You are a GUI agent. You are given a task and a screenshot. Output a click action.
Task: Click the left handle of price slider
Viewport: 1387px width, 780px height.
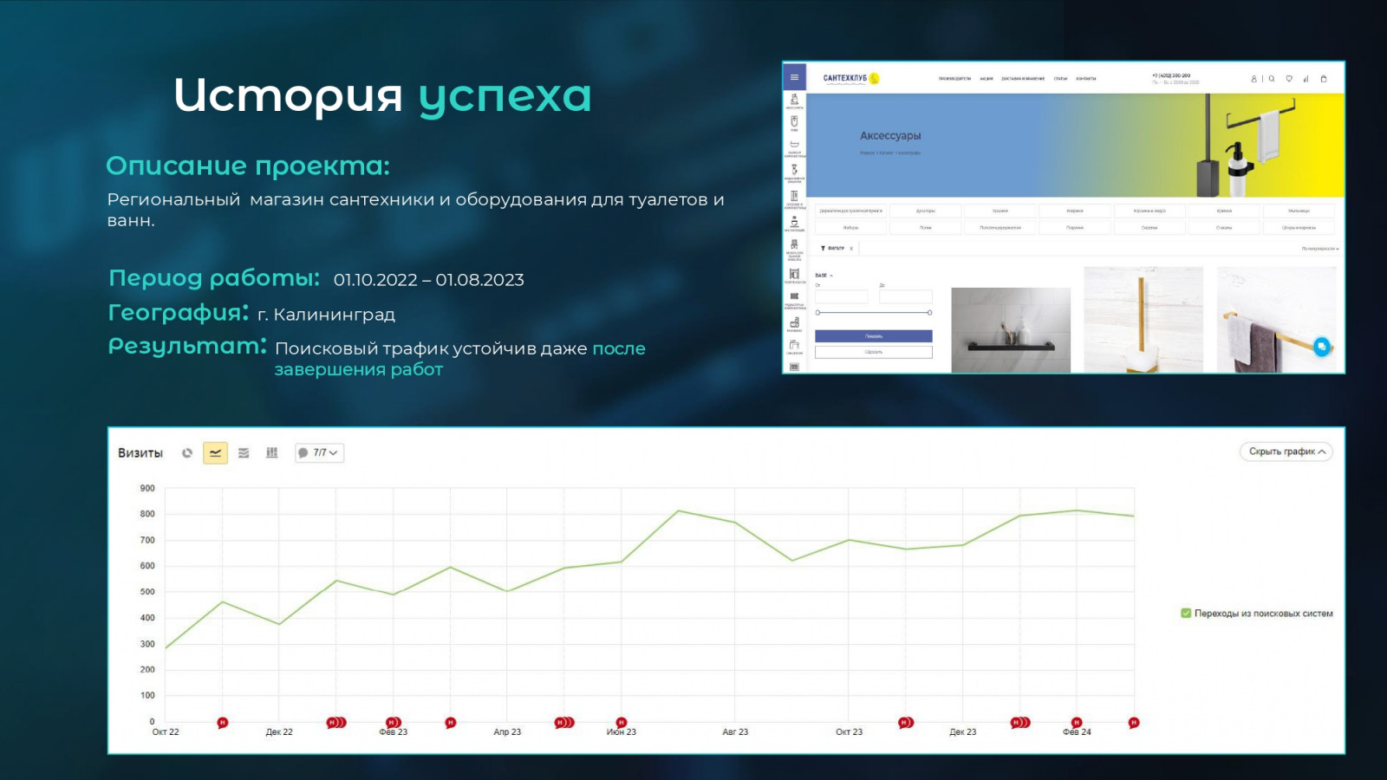pyautogui.click(x=817, y=313)
